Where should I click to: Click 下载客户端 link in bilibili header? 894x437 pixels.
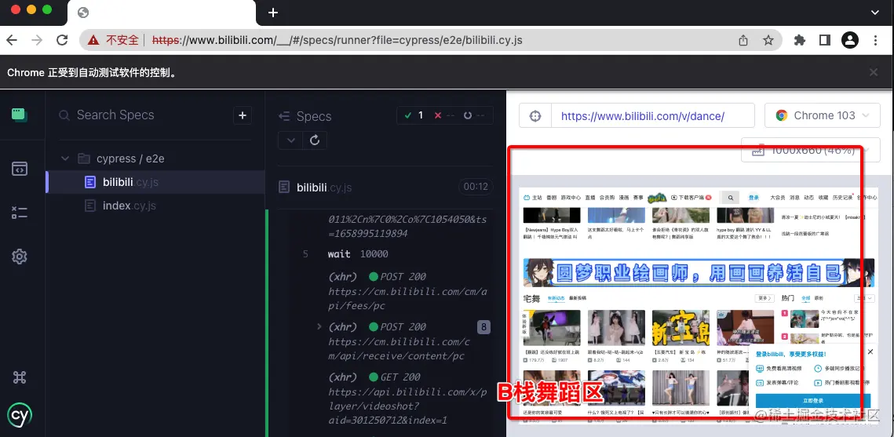pyautogui.click(x=691, y=198)
